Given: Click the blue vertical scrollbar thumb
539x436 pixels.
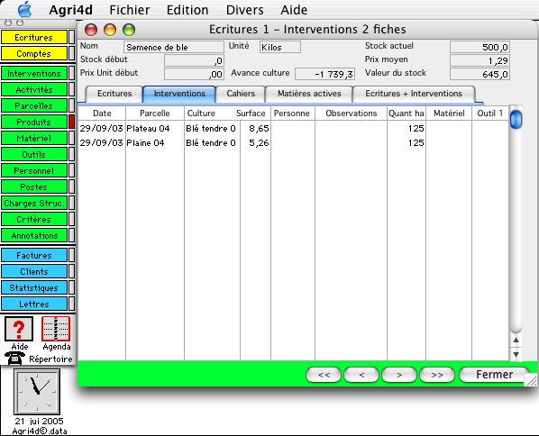Looking at the screenshot, I should point(516,119).
